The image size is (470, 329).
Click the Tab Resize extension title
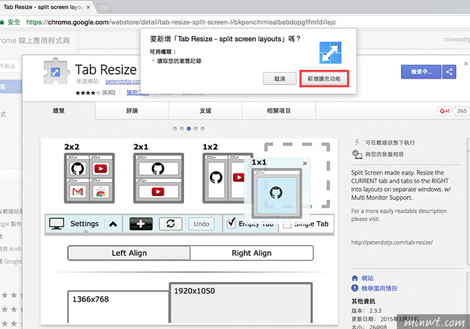[x=106, y=70]
